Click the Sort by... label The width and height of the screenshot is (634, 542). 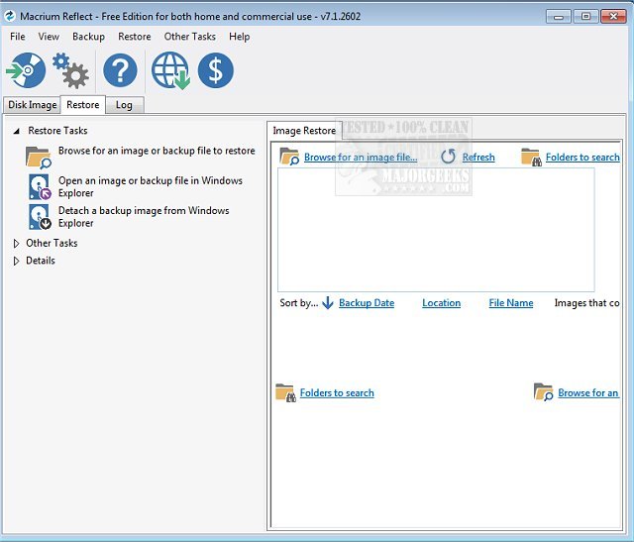click(299, 303)
